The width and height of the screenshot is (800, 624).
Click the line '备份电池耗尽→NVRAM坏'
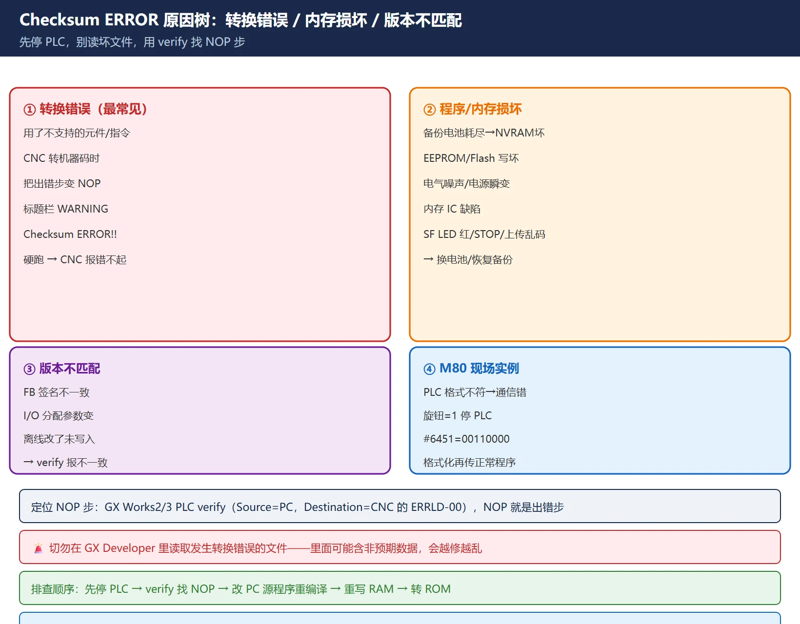484,133
